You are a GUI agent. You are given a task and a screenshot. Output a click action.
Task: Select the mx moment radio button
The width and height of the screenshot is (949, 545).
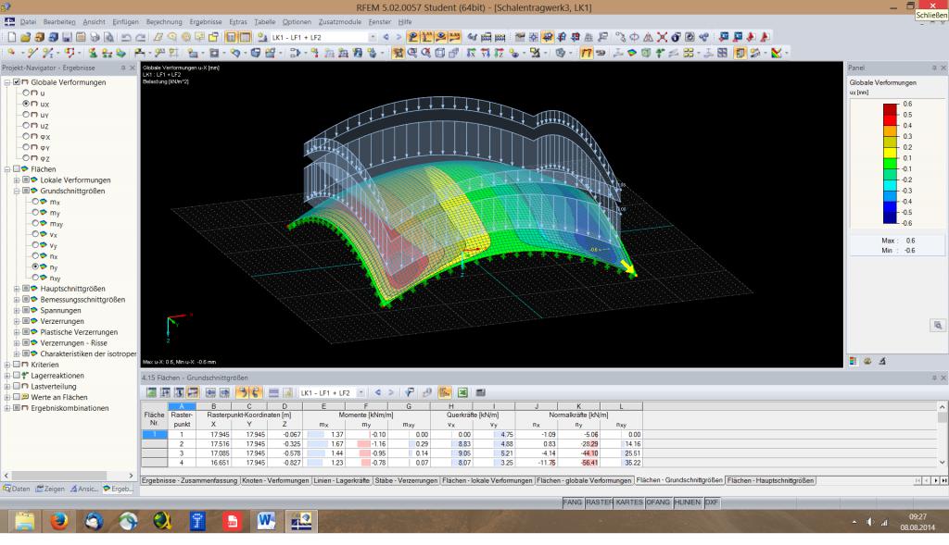coord(35,202)
